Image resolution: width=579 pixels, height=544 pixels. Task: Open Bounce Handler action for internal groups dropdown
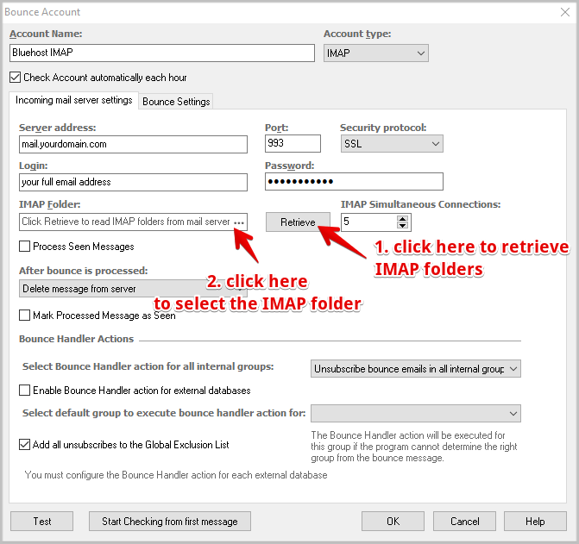(415, 369)
